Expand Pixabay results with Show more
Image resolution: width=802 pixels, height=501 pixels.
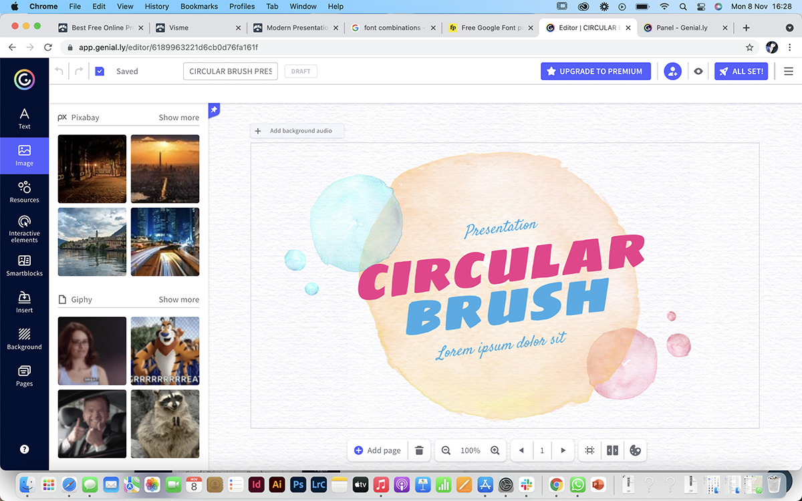point(178,118)
